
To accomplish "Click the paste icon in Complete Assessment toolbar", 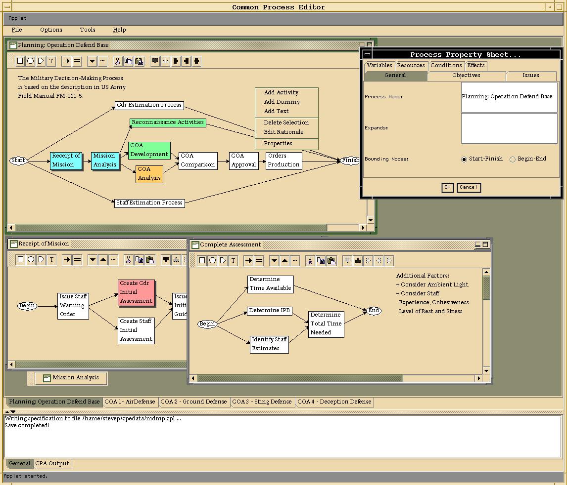I will [331, 261].
